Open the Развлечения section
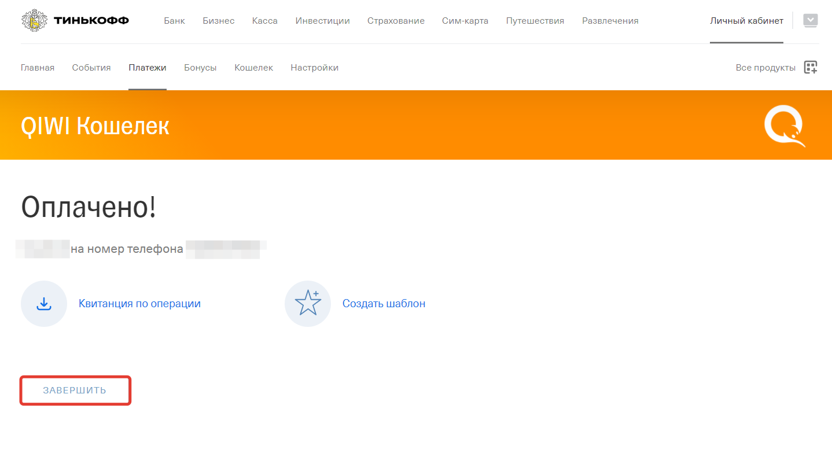The image size is (832, 453). [610, 21]
